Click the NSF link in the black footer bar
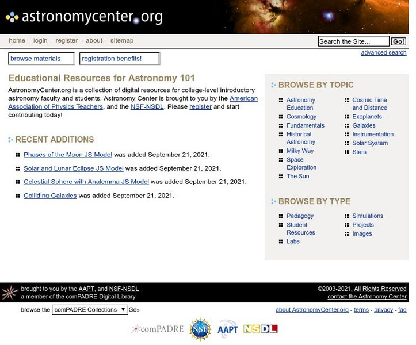The height and width of the screenshot is (345, 416). 115,289
